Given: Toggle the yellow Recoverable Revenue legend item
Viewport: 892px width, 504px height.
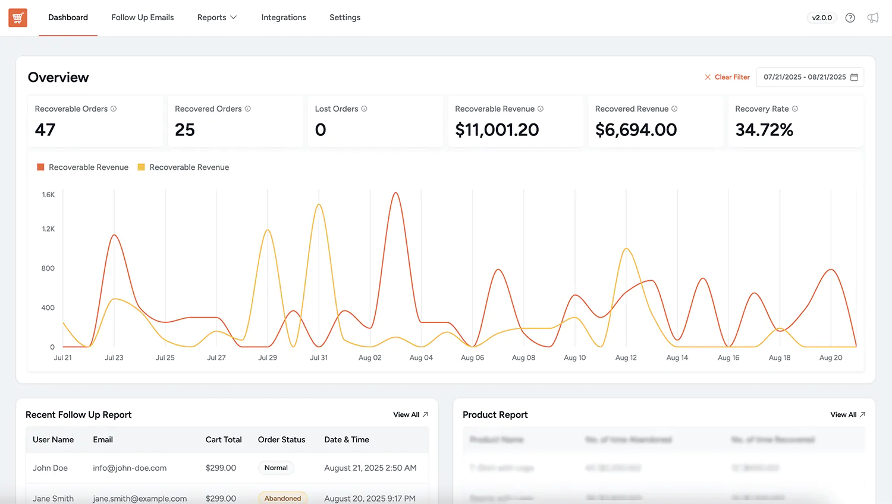Looking at the screenshot, I should 183,167.
